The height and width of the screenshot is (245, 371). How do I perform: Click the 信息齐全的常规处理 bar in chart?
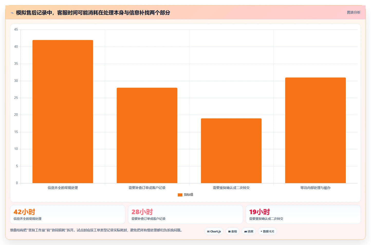pyautogui.click(x=63, y=111)
